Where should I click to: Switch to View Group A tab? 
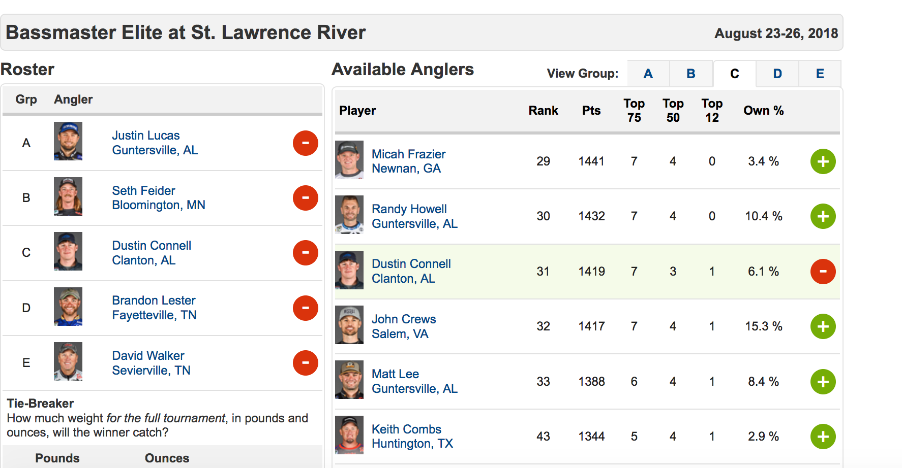[648, 74]
